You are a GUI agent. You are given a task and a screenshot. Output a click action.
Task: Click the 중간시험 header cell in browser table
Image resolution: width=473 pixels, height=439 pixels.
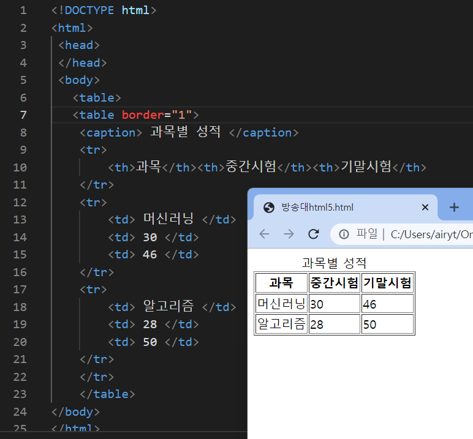[x=335, y=283]
